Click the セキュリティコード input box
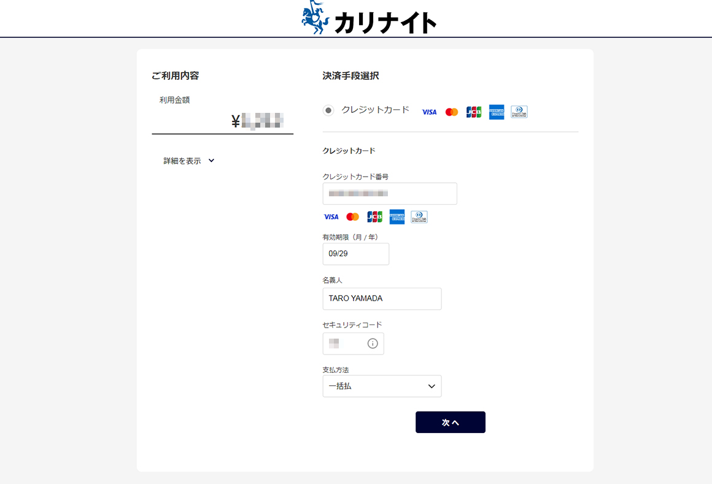This screenshot has width=712, height=484. 347,344
